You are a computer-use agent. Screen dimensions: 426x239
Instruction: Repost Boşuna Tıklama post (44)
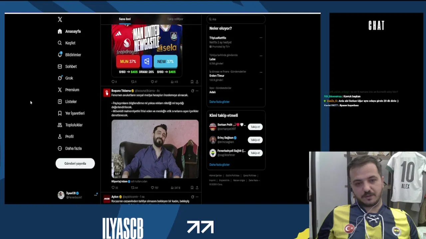134,188
